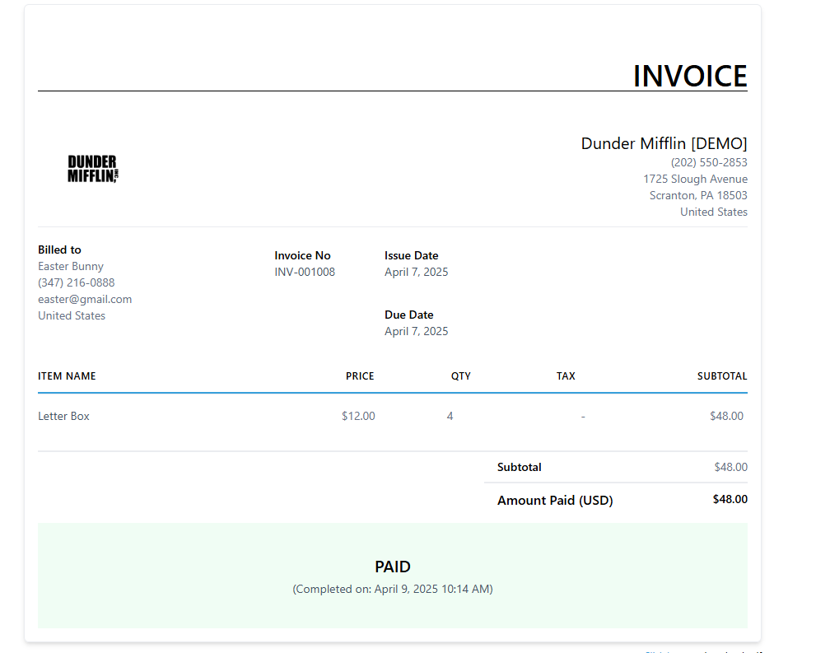Screen dimensions: 816x653
Task: Click the INVOICE heading text
Action: coord(689,76)
